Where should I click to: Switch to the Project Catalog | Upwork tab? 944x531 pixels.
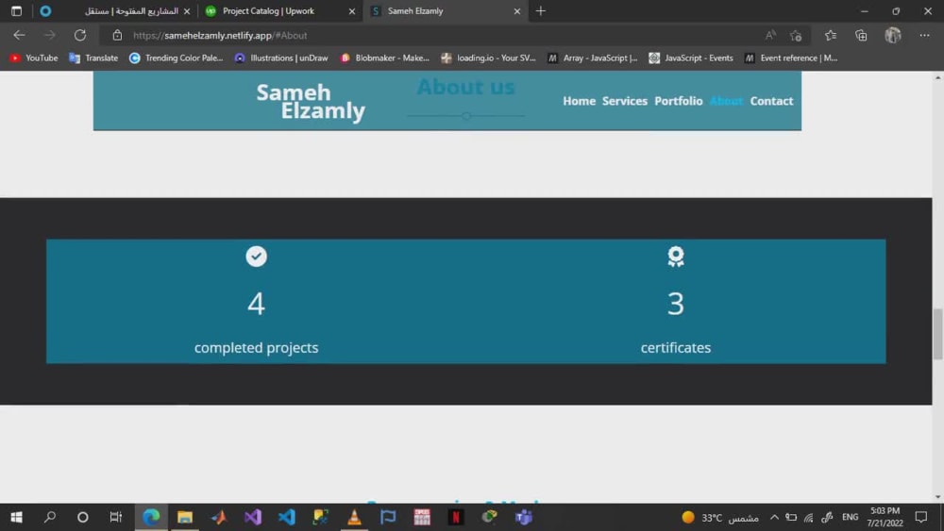(280, 10)
